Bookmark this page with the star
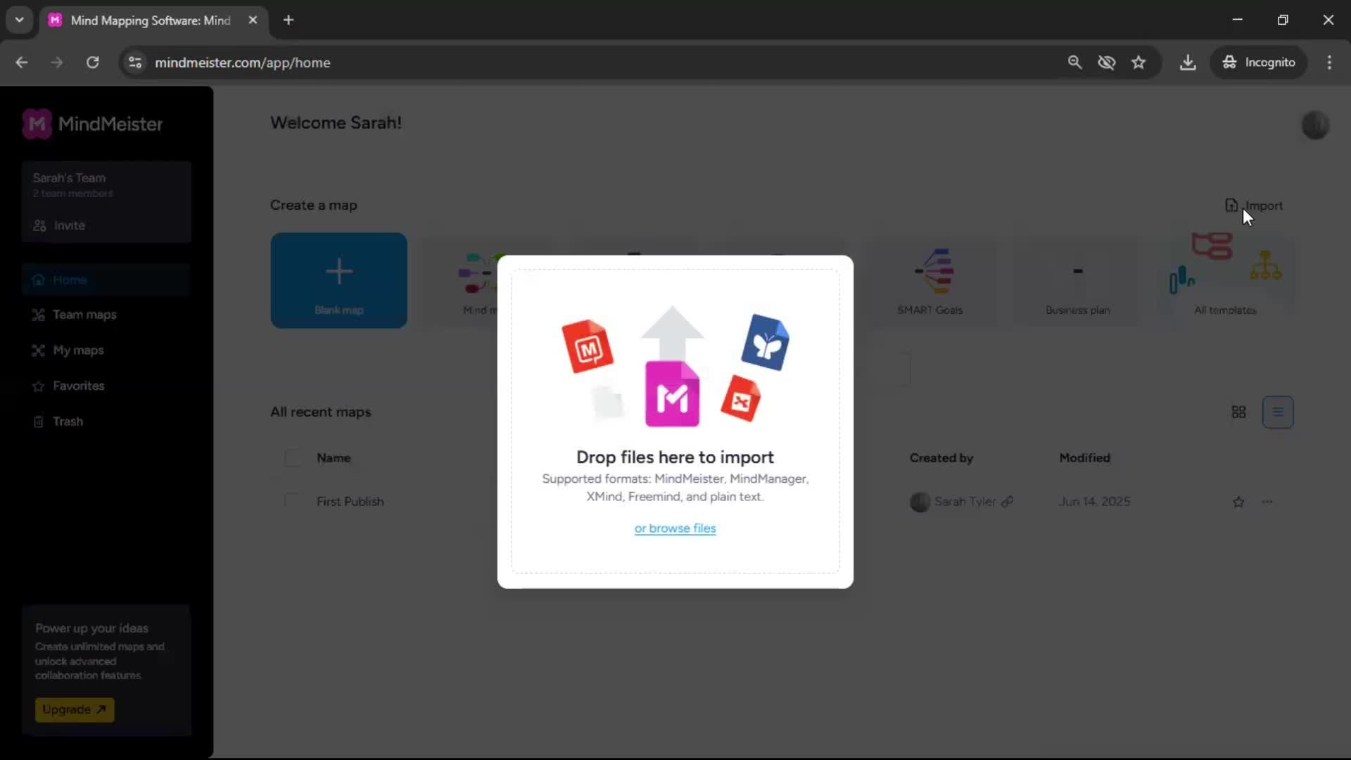This screenshot has width=1351, height=760. [1138, 63]
